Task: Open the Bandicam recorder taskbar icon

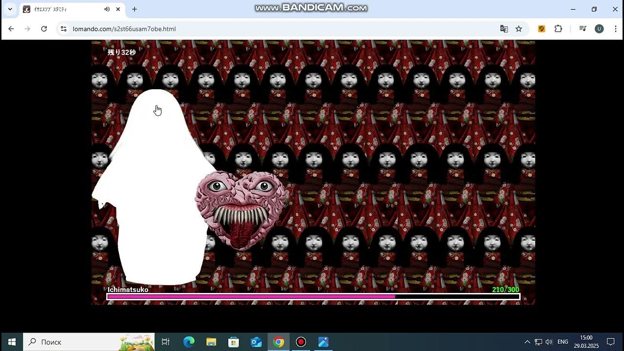Action: [x=301, y=342]
